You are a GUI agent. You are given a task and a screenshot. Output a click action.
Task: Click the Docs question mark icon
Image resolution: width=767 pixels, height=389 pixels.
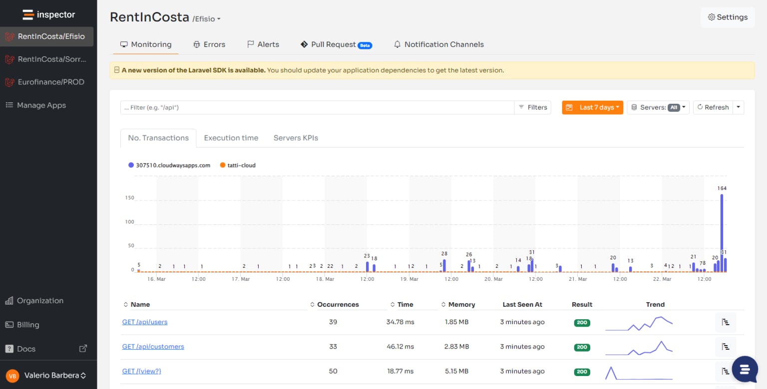point(9,349)
